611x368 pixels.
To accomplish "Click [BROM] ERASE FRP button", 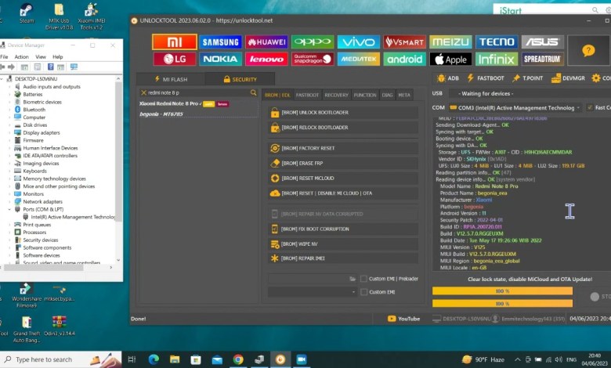I will 343,163.
